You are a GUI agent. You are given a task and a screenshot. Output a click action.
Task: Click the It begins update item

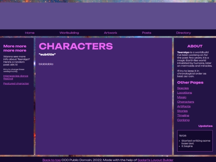click(187, 146)
